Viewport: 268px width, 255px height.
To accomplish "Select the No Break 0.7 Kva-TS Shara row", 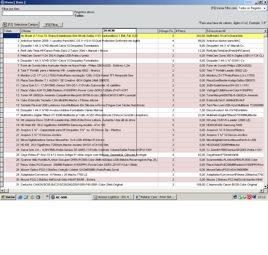I will tap(133, 36).
